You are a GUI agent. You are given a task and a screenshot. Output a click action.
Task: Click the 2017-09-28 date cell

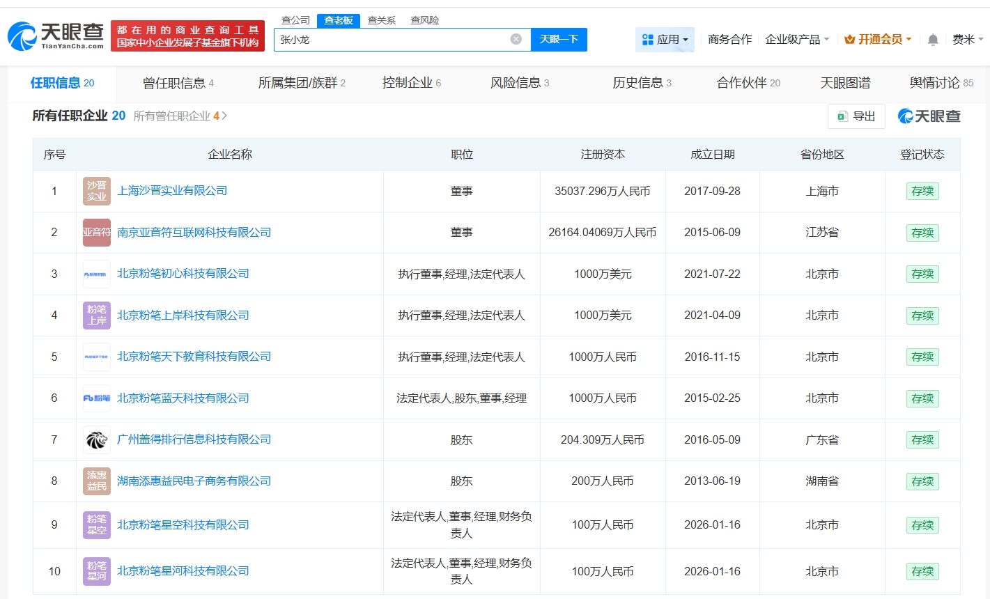(712, 191)
